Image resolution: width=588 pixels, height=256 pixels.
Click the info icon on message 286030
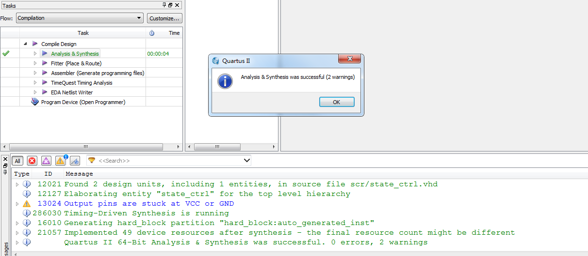27,213
